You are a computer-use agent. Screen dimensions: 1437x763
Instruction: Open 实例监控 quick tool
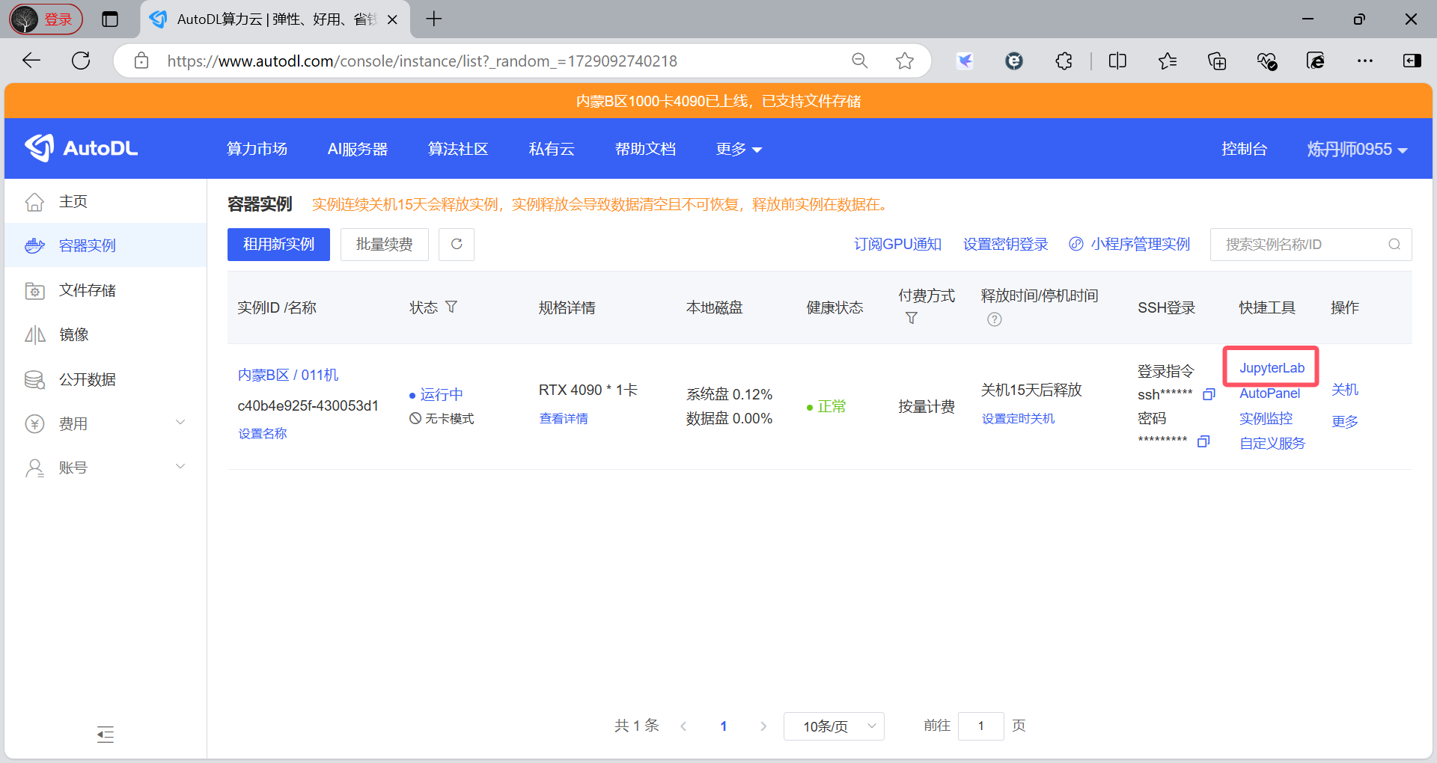pyautogui.click(x=1266, y=418)
